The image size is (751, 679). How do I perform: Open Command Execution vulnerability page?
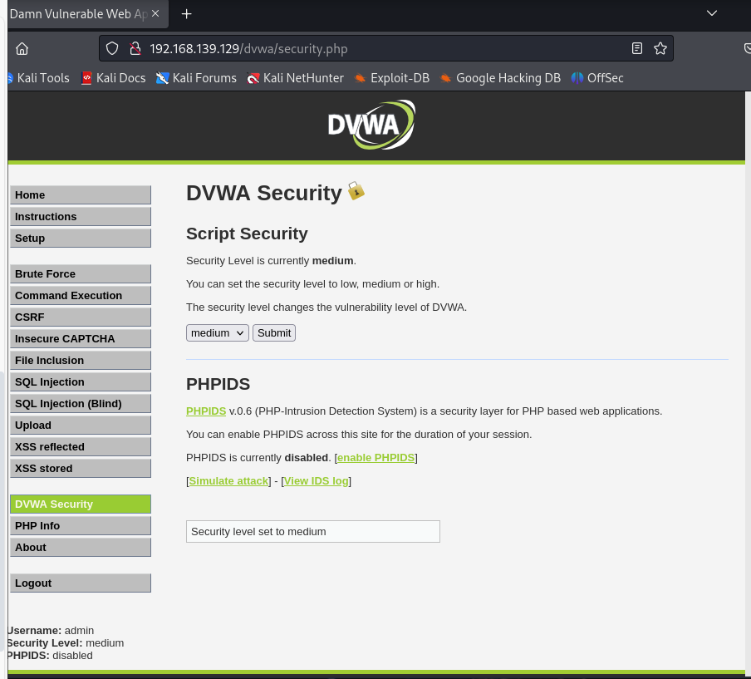coord(81,296)
